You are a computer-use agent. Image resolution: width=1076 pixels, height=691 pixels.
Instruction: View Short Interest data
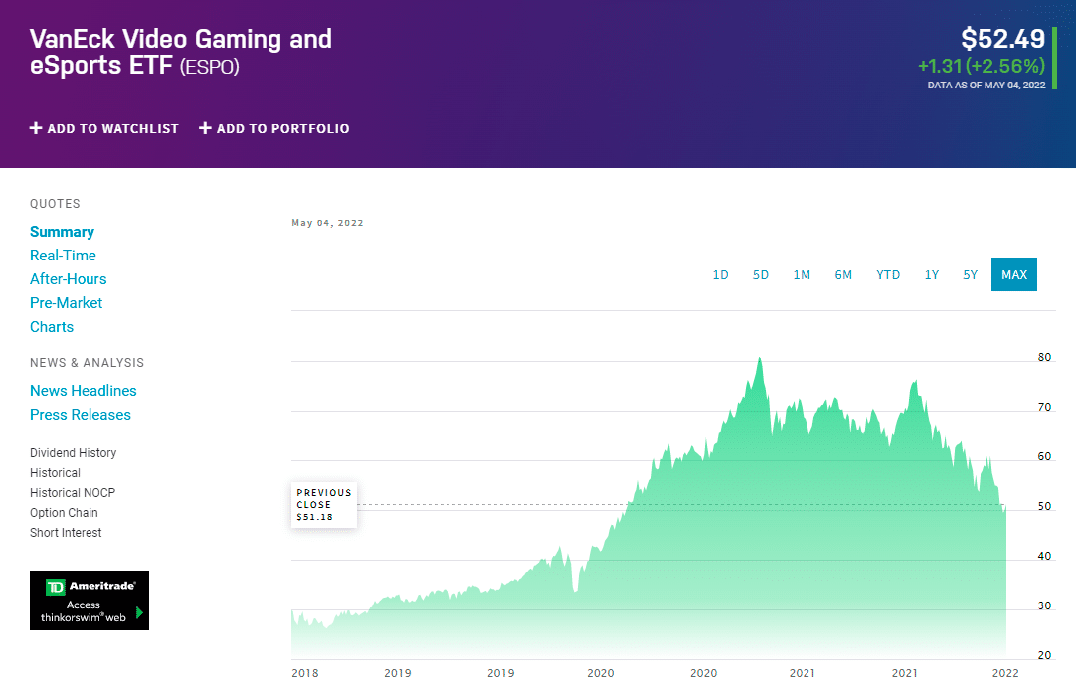pyautogui.click(x=66, y=533)
